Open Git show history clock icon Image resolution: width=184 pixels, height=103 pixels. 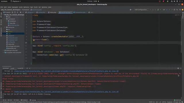coord(175,10)
